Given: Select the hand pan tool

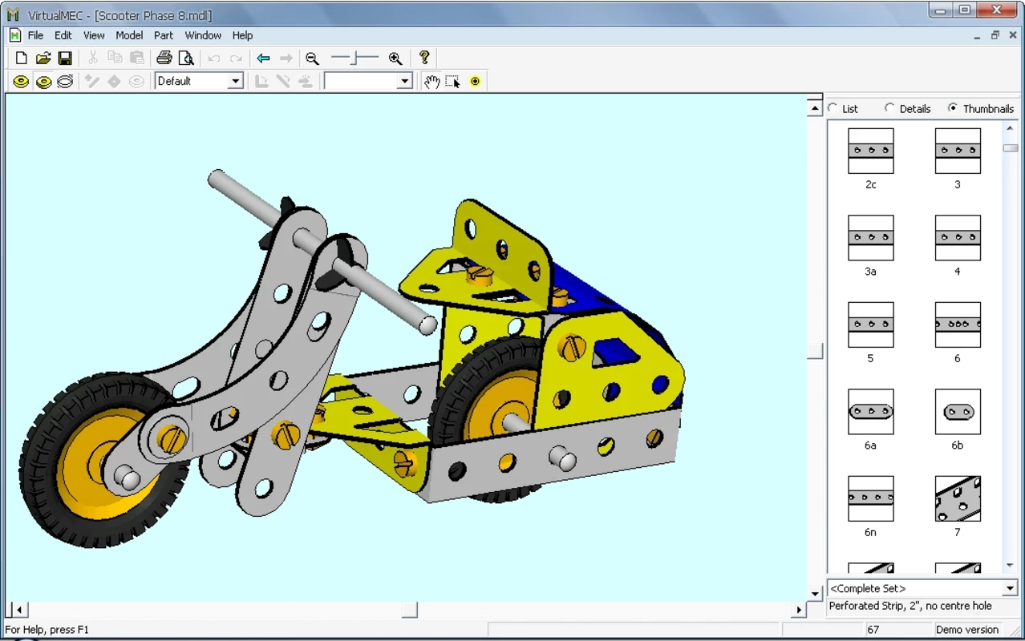Looking at the screenshot, I should pos(431,81).
